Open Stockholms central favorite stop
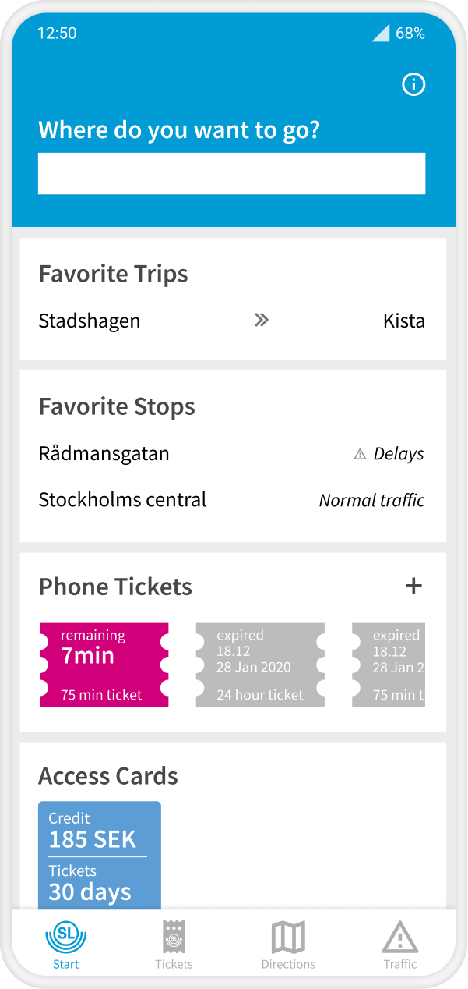This screenshot has width=468, height=989. click(x=122, y=499)
